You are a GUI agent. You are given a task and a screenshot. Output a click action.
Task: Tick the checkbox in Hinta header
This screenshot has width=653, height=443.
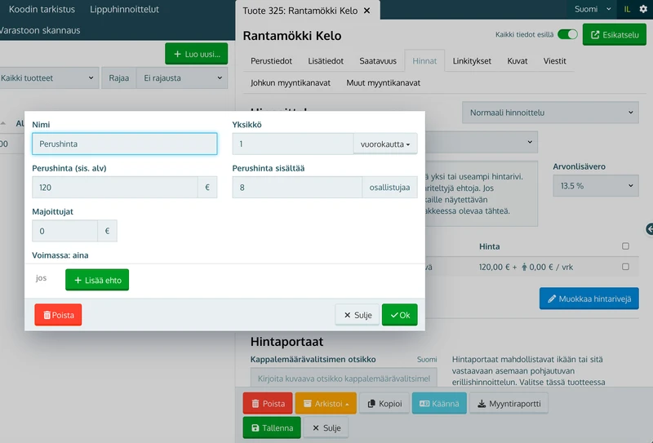pos(625,246)
